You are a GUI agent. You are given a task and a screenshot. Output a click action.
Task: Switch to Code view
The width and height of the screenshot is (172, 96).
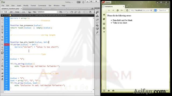pyautogui.click(x=5, y=12)
